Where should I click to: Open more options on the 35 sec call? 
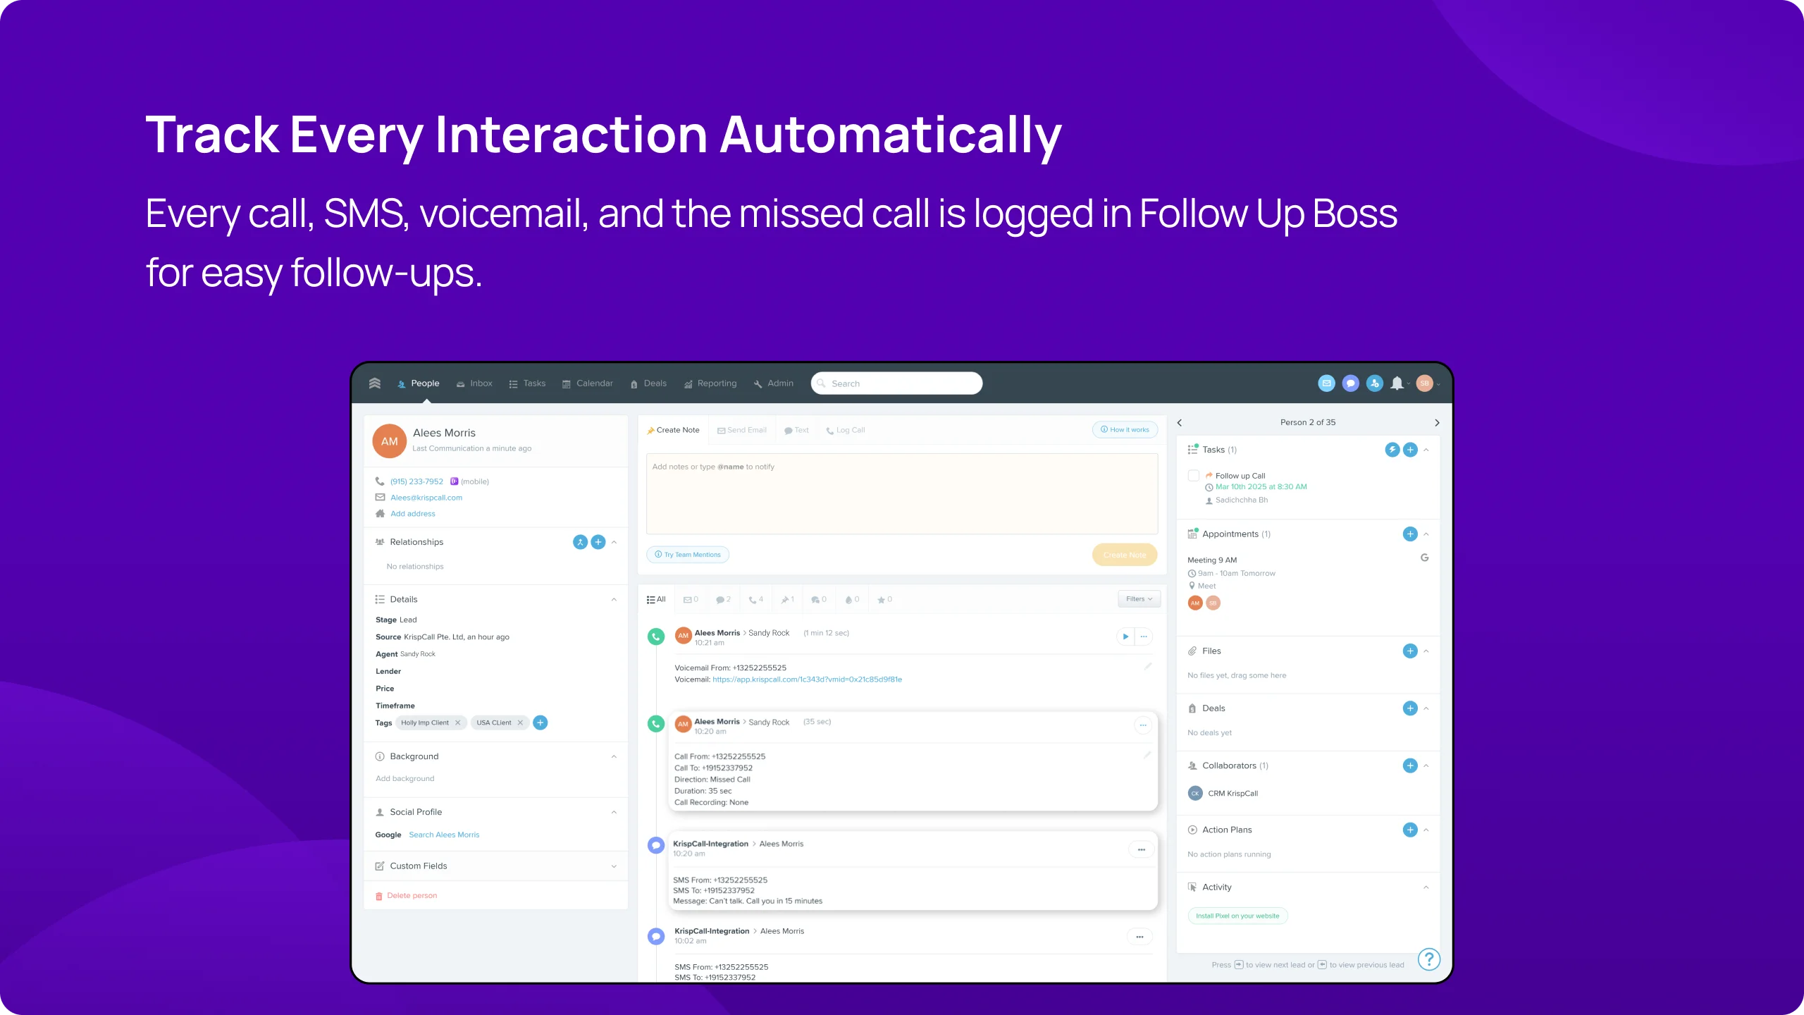coord(1143,725)
